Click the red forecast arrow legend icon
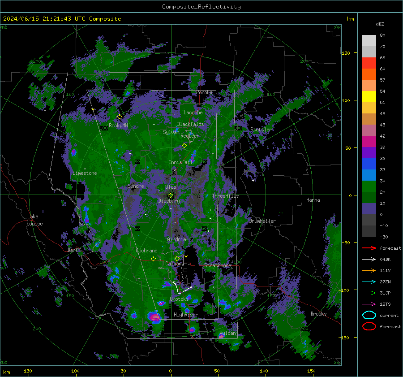403x377 pixels. (369, 248)
